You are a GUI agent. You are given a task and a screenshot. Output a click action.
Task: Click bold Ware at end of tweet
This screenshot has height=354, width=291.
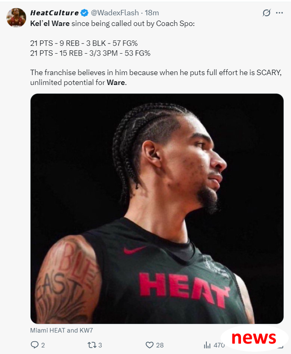coord(116,82)
